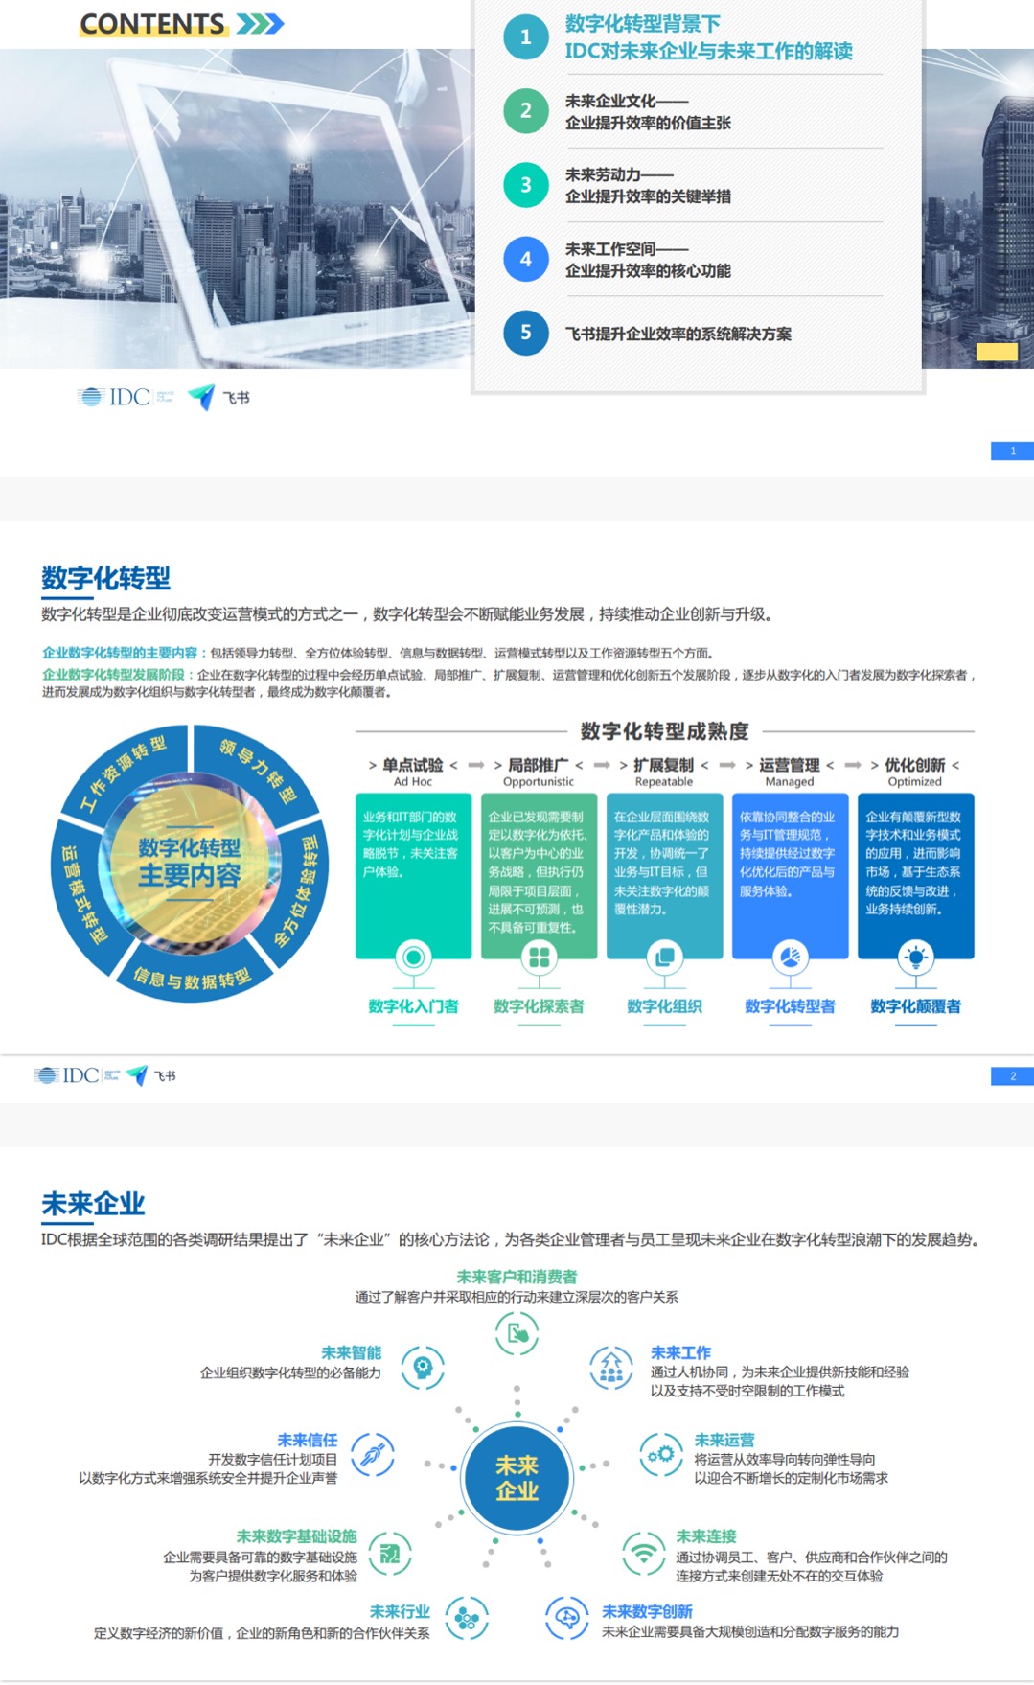Viewport: 1034px width, 1685px height.
Task: Click the 未来连接 wifi icon
Action: tap(644, 1554)
